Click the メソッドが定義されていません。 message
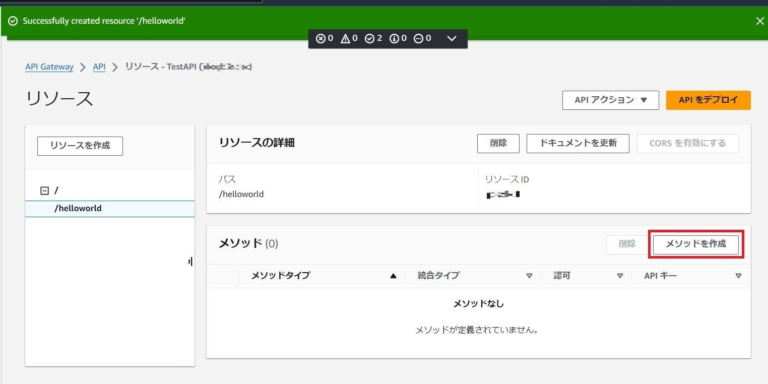 (478, 331)
